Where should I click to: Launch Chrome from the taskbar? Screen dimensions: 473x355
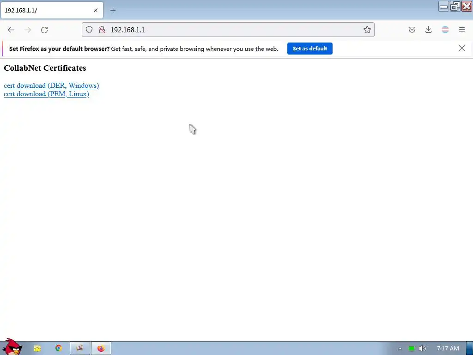point(59,349)
